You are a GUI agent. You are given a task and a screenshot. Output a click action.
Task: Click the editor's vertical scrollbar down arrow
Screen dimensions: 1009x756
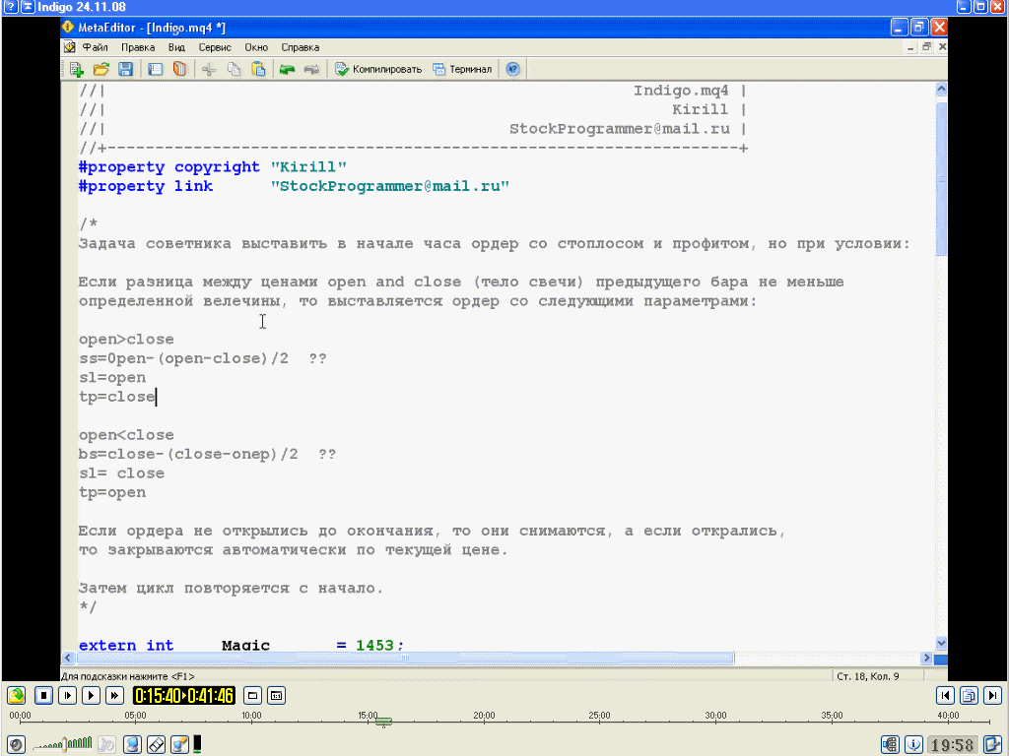click(940, 642)
